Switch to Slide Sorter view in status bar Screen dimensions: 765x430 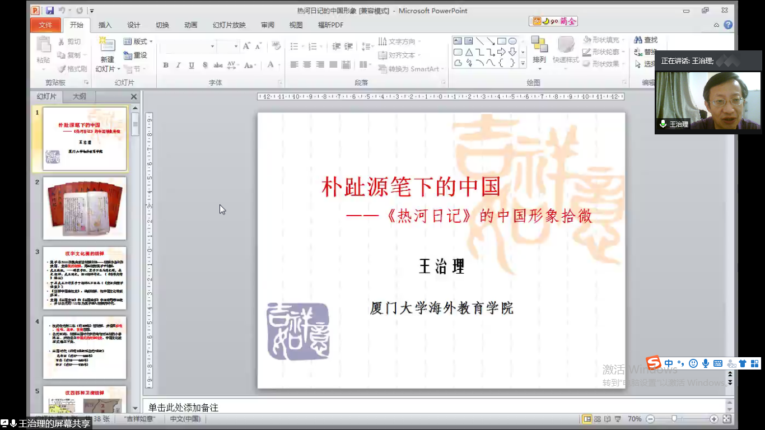click(x=598, y=419)
